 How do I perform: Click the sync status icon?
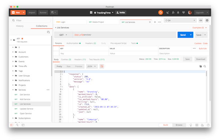161,12
